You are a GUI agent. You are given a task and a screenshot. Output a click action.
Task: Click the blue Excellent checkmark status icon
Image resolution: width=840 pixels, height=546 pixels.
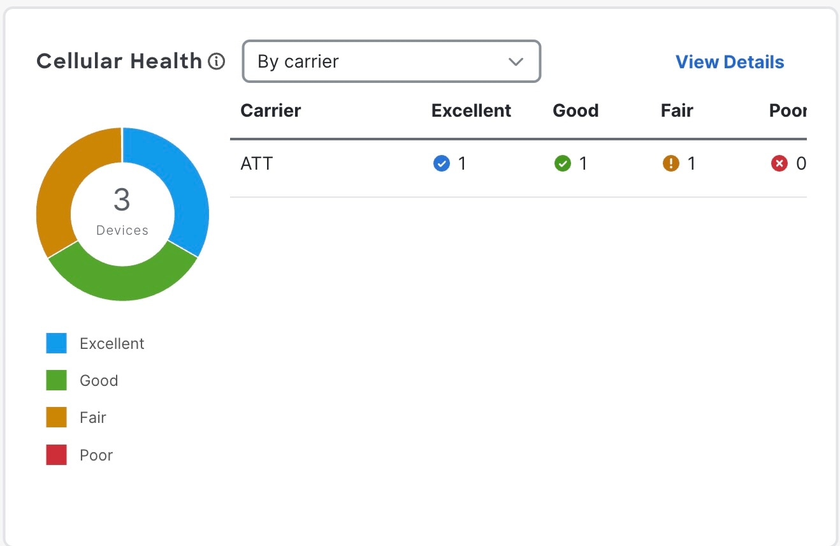[441, 164]
